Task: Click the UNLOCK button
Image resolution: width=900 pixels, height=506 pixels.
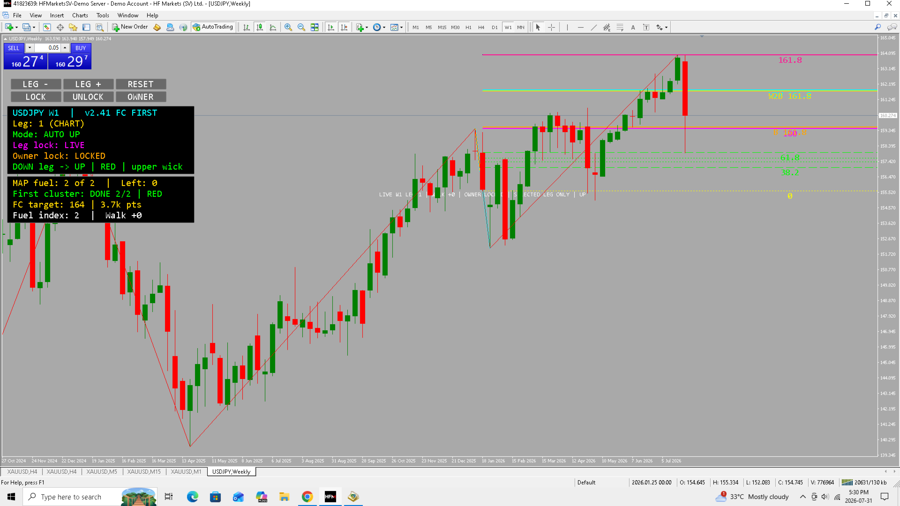Action: click(88, 97)
